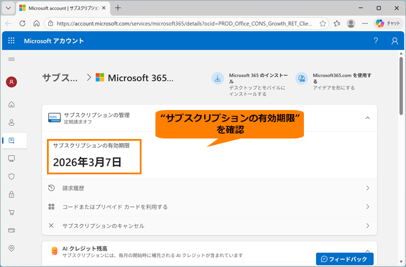
Task: Expand the prepaid card row chevron
Action: [x=367, y=207]
